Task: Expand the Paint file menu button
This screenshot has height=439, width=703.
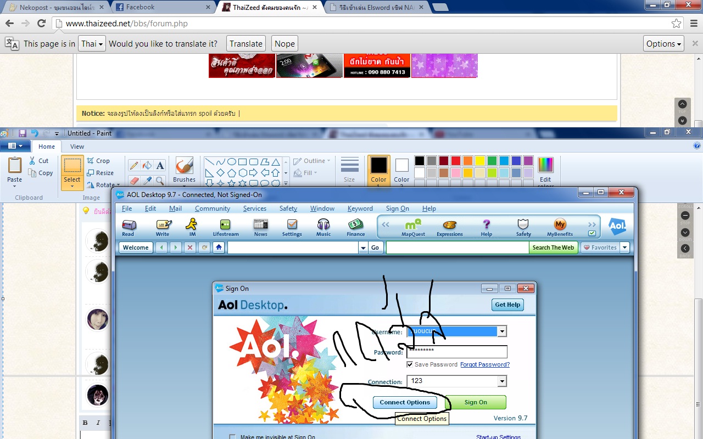Action: (x=15, y=146)
